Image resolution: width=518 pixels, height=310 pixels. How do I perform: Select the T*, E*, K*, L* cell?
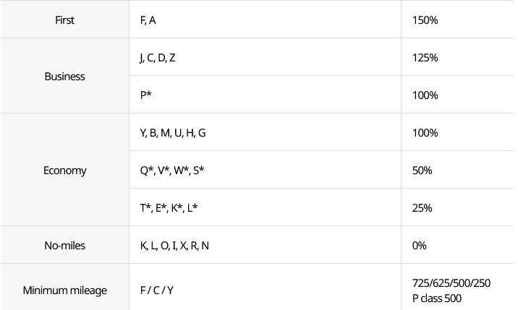[266, 207]
